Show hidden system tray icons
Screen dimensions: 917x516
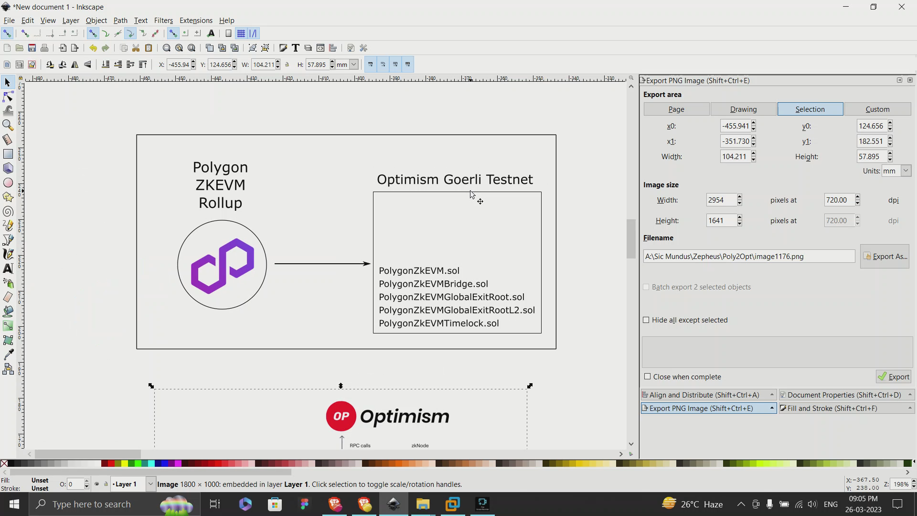pos(741,504)
